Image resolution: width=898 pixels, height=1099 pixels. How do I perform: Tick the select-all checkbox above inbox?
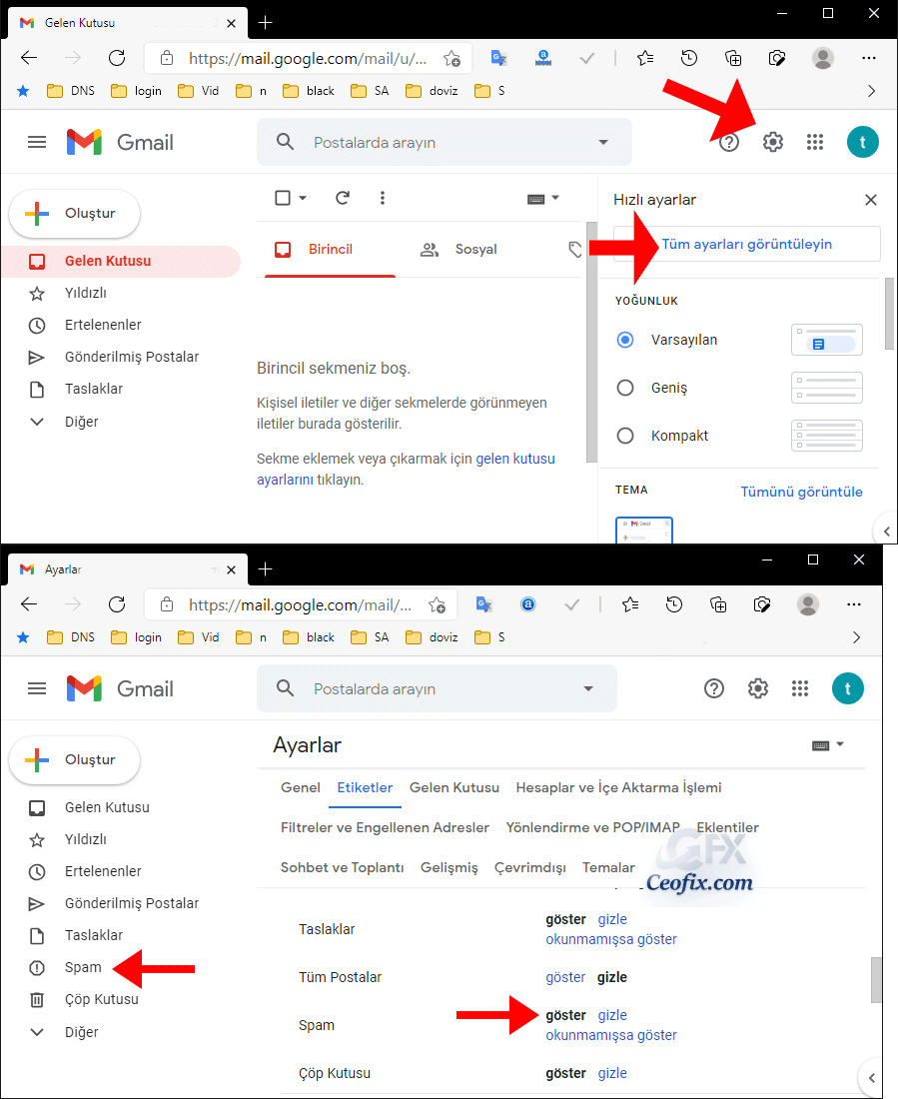(x=283, y=199)
